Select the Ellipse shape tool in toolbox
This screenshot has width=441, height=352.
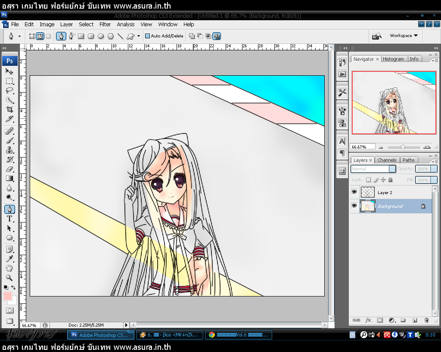point(9,238)
